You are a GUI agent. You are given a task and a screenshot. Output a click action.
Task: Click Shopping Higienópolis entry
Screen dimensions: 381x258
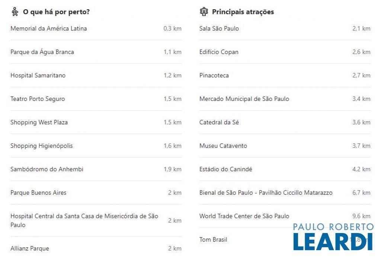coord(42,146)
